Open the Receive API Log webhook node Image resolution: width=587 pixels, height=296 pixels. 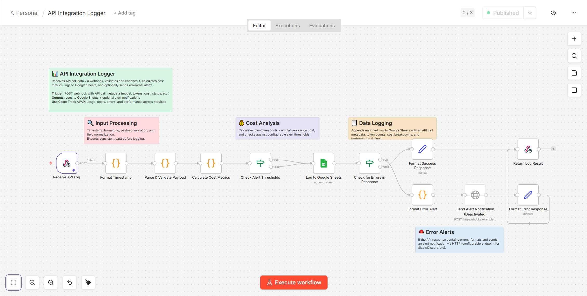(x=66, y=164)
